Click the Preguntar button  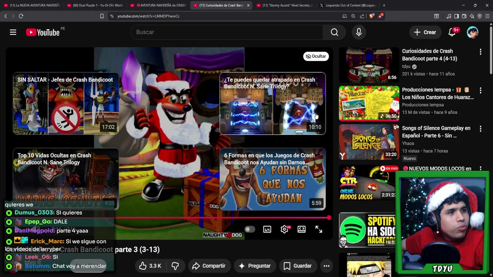pyautogui.click(x=255, y=266)
